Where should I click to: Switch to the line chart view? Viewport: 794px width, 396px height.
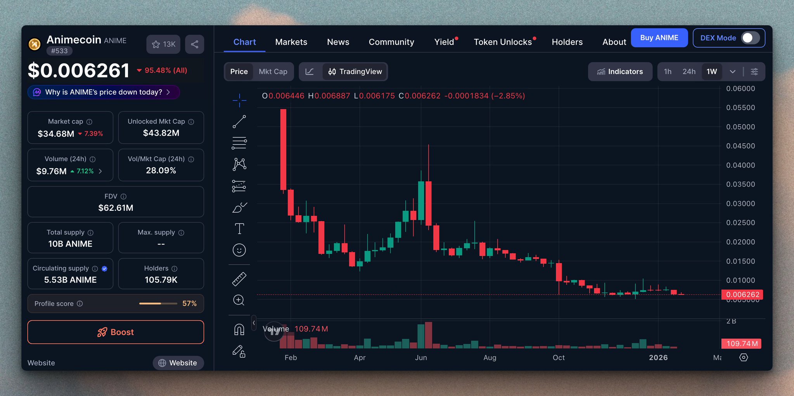(x=310, y=72)
